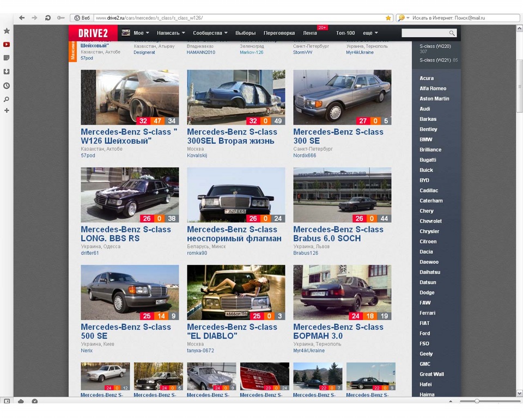This screenshot has height=418, width=523.
Task: Open 'Mercedes-Benz S-class 500 SE' title link
Action: click(126, 331)
